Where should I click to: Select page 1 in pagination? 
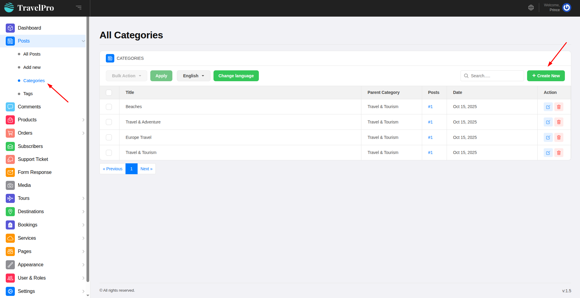(132, 169)
